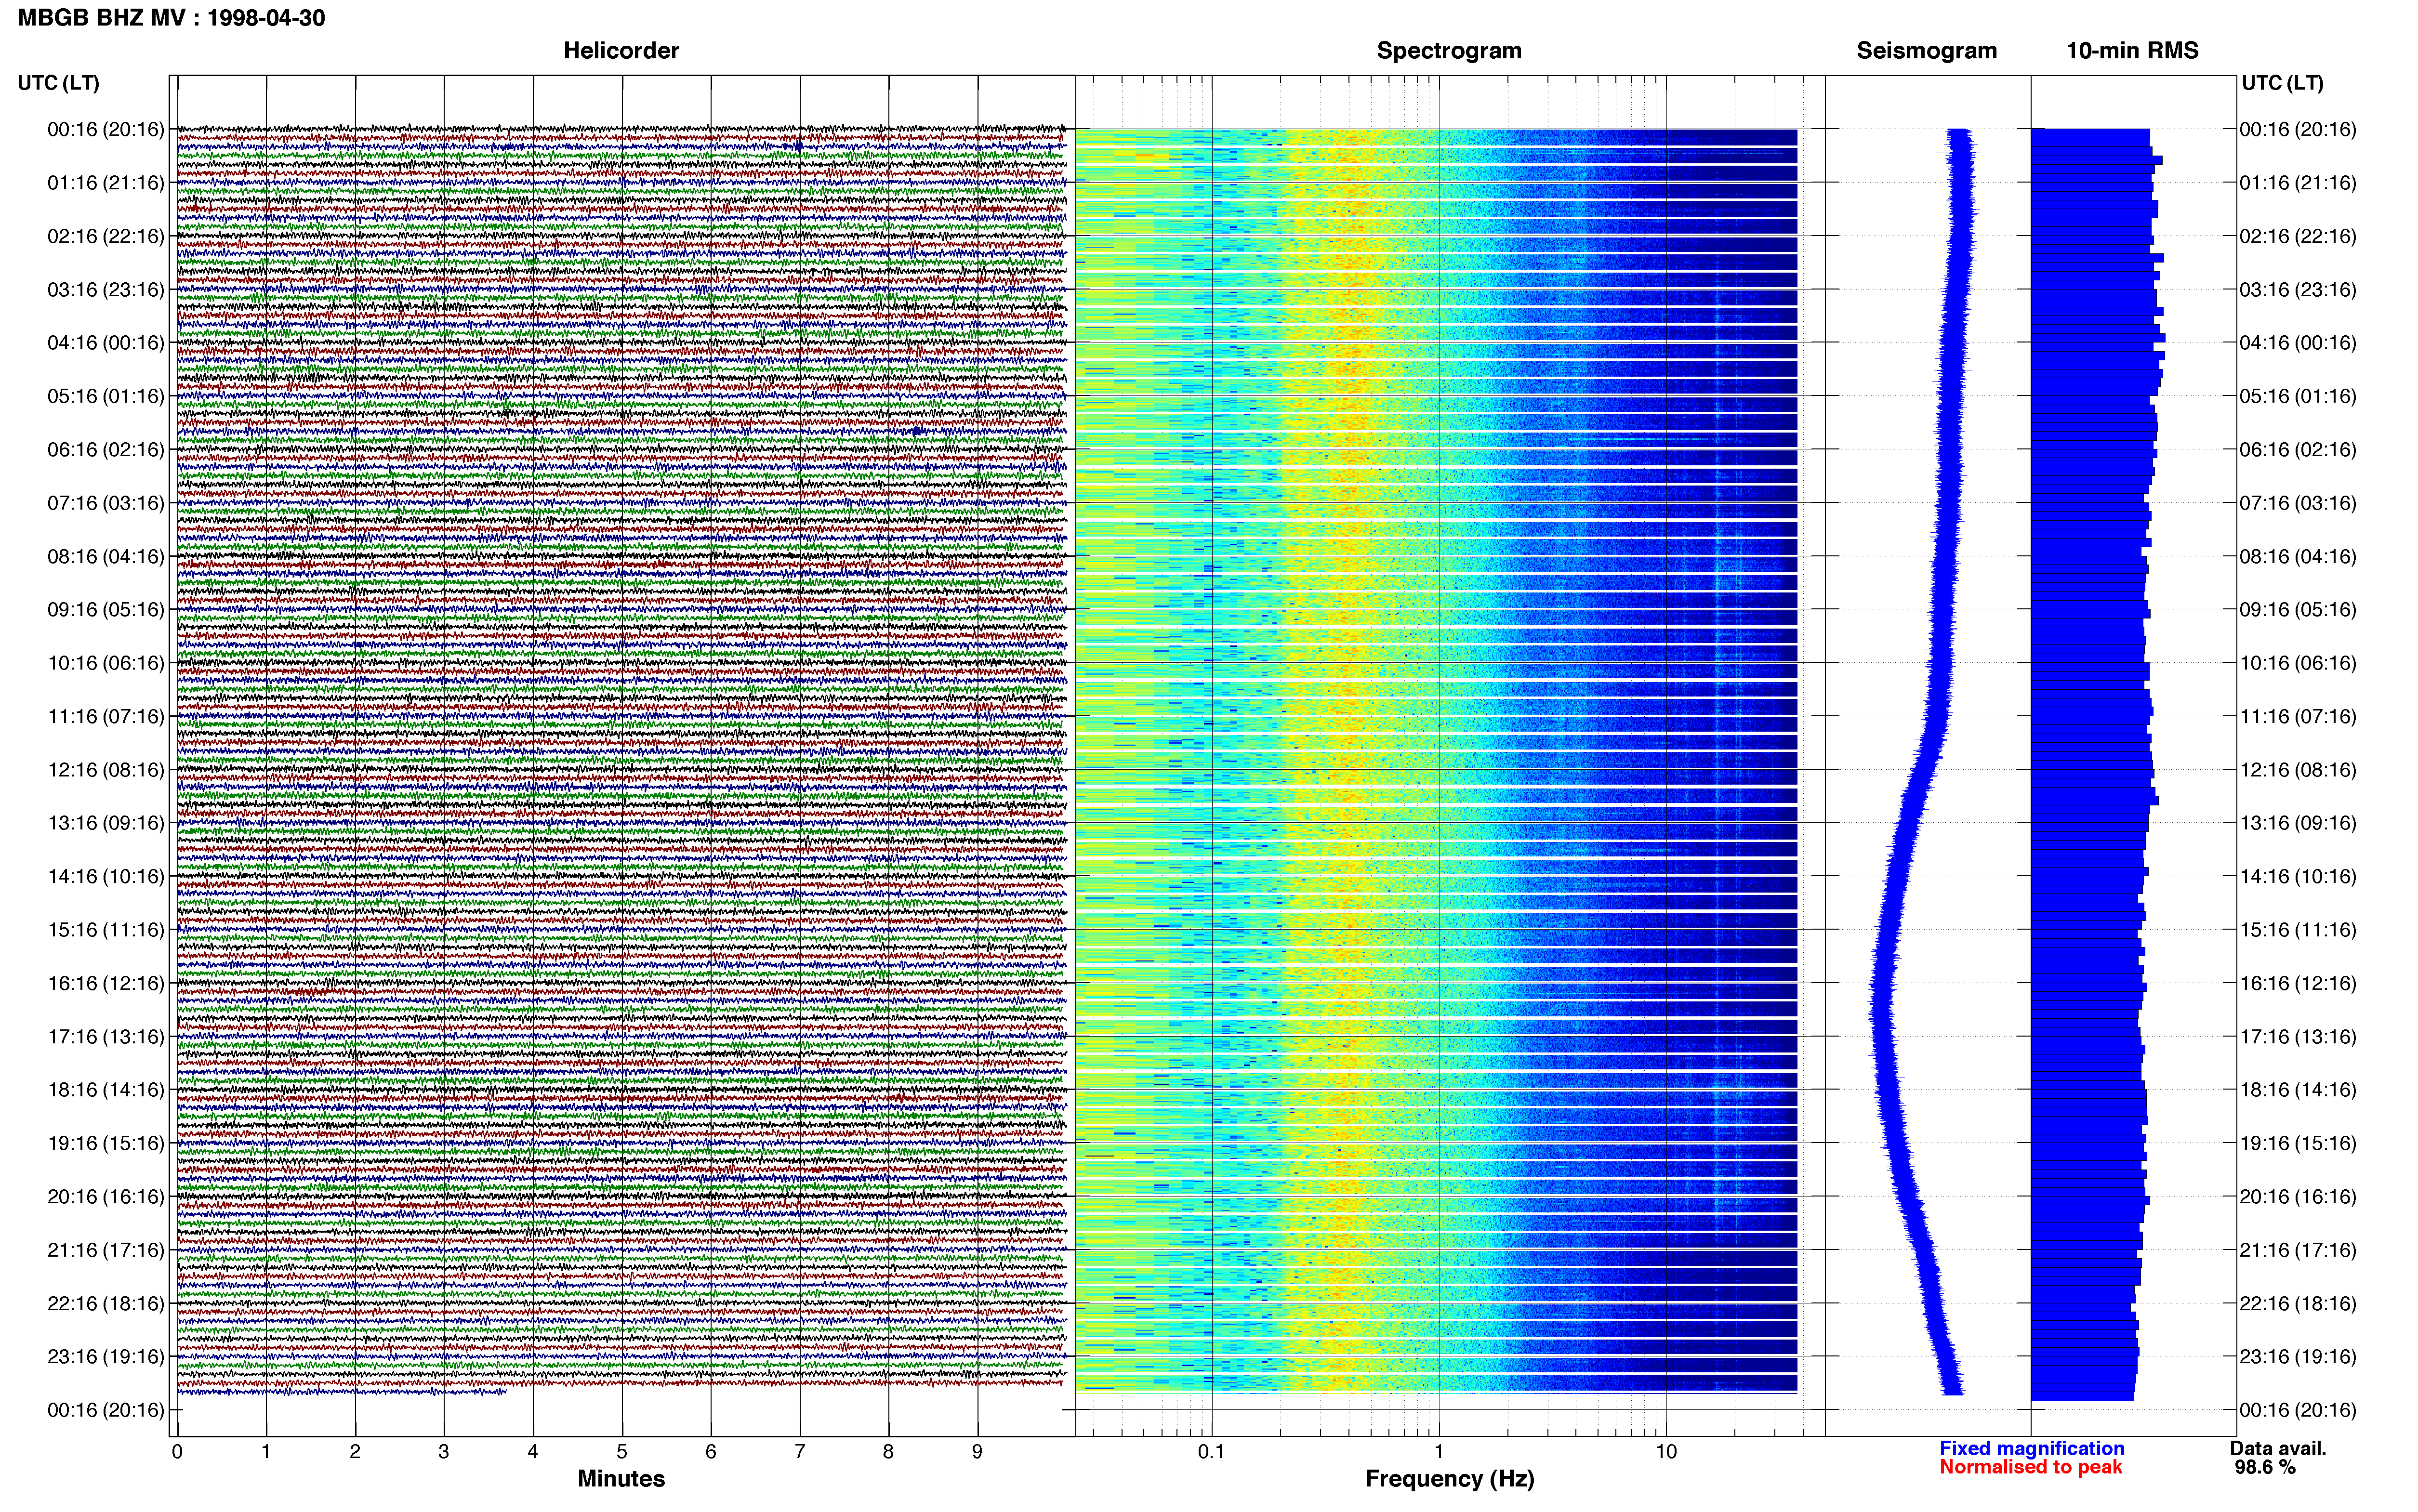
Task: Select '12:16 (08:16)' beside the 10-min RMS panel
Action: 2298,770
